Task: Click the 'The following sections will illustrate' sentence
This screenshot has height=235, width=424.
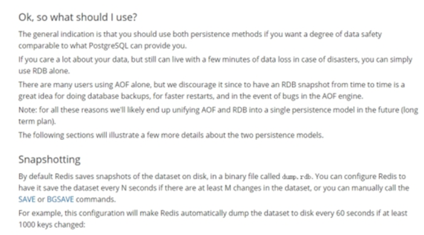Action: click(171, 135)
